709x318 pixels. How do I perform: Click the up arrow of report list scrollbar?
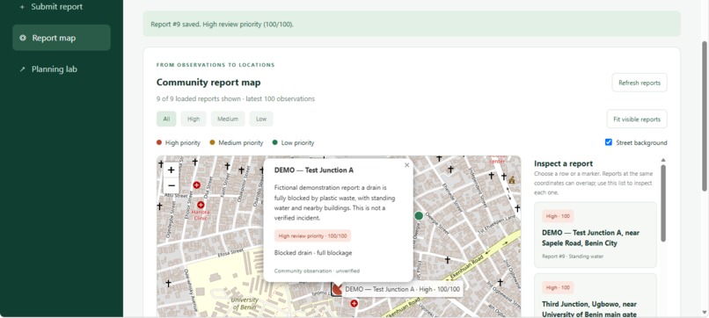(663, 160)
